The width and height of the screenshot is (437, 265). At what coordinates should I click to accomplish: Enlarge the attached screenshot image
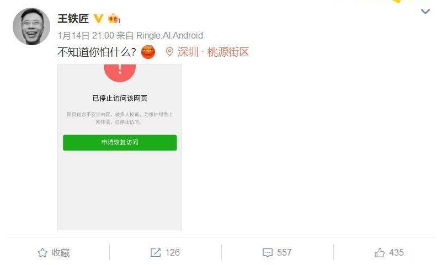[x=120, y=147]
